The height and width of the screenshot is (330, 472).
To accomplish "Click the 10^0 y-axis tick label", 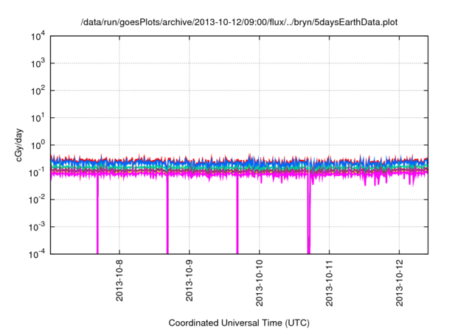I will (38, 145).
